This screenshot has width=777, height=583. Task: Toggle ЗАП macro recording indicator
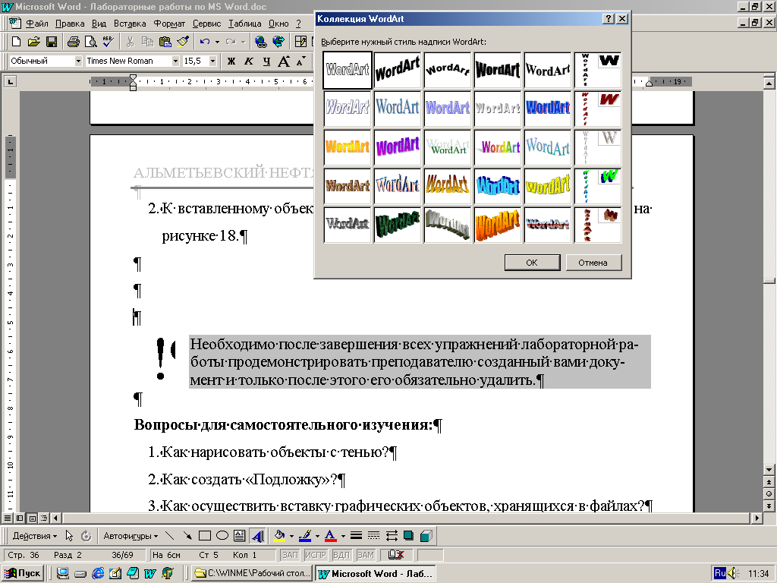(290, 555)
